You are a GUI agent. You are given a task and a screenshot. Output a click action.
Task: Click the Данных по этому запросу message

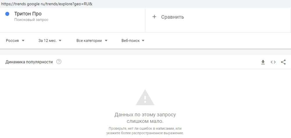click(145, 118)
